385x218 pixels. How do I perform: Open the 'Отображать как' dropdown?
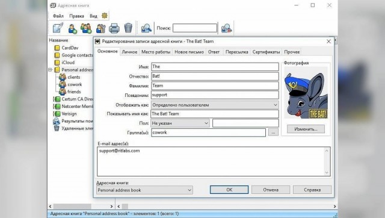pos(215,105)
